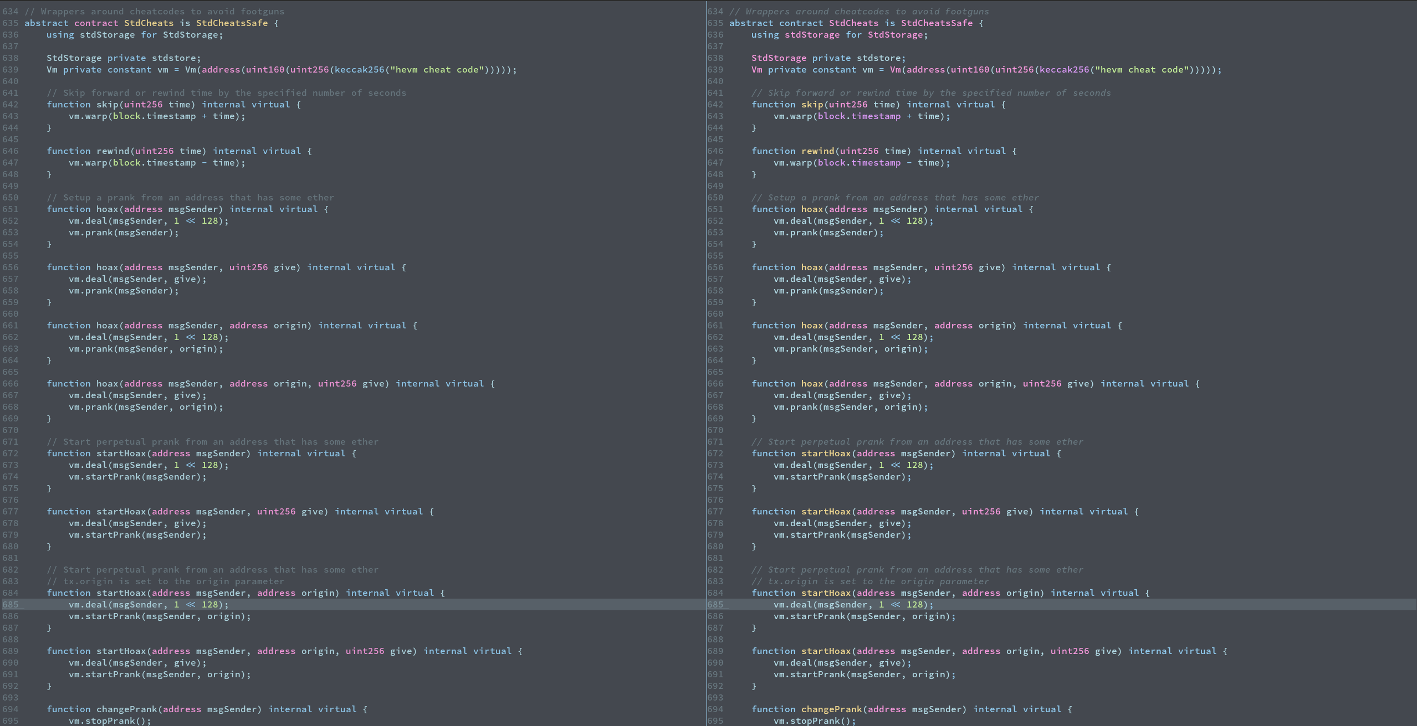
Task: Click '128' on highlighted line 685 in left pane
Action: [x=209, y=605]
